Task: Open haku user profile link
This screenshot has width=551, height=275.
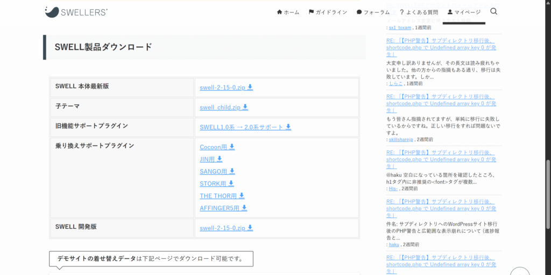Action: coord(394,244)
